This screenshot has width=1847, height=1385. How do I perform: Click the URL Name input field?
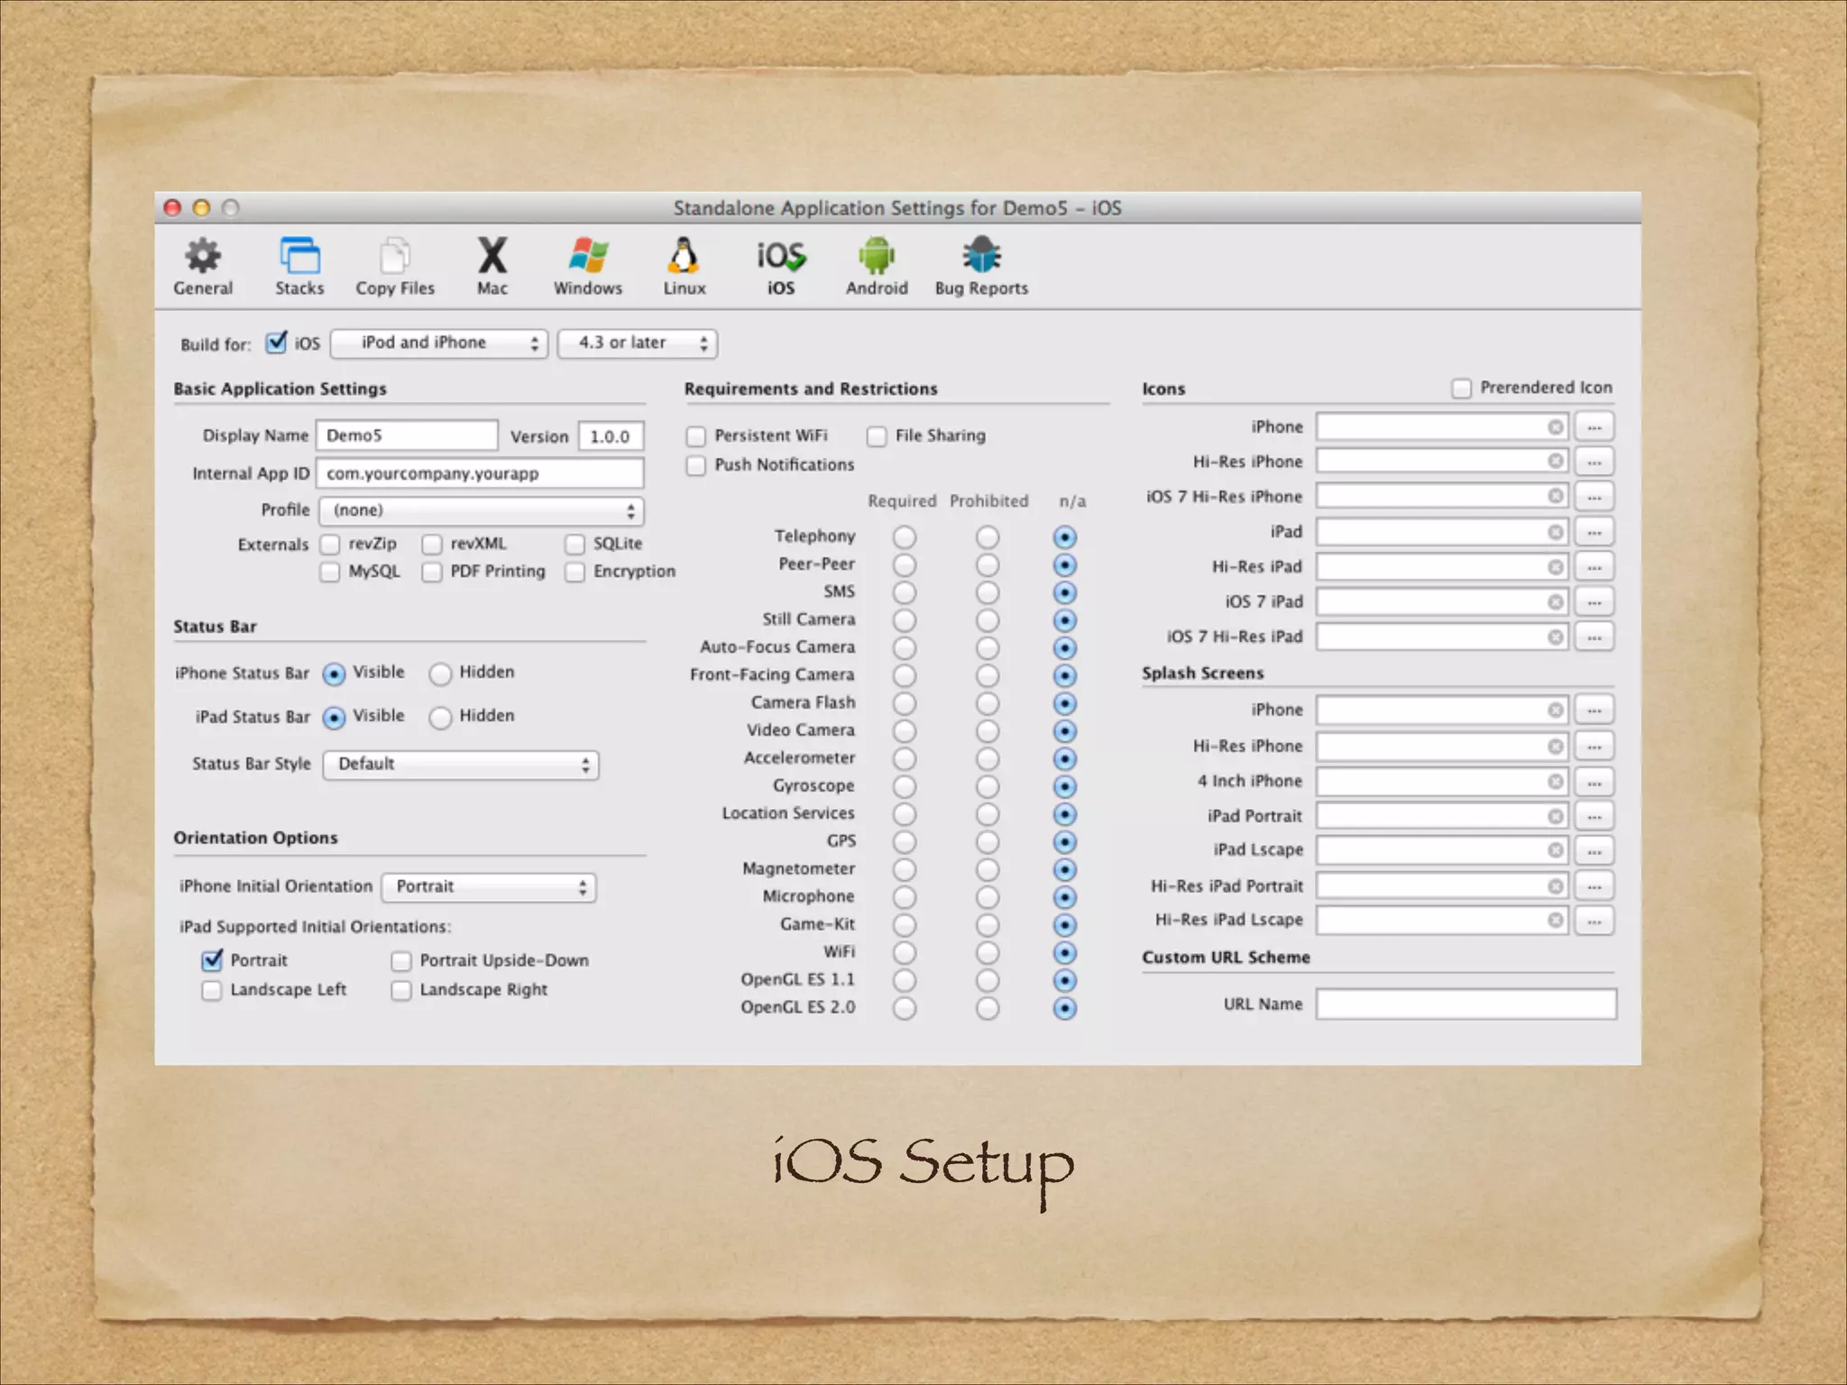pyautogui.click(x=1465, y=1004)
